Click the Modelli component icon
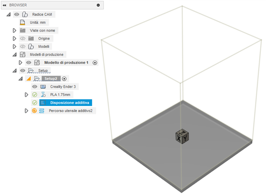 point(31,46)
